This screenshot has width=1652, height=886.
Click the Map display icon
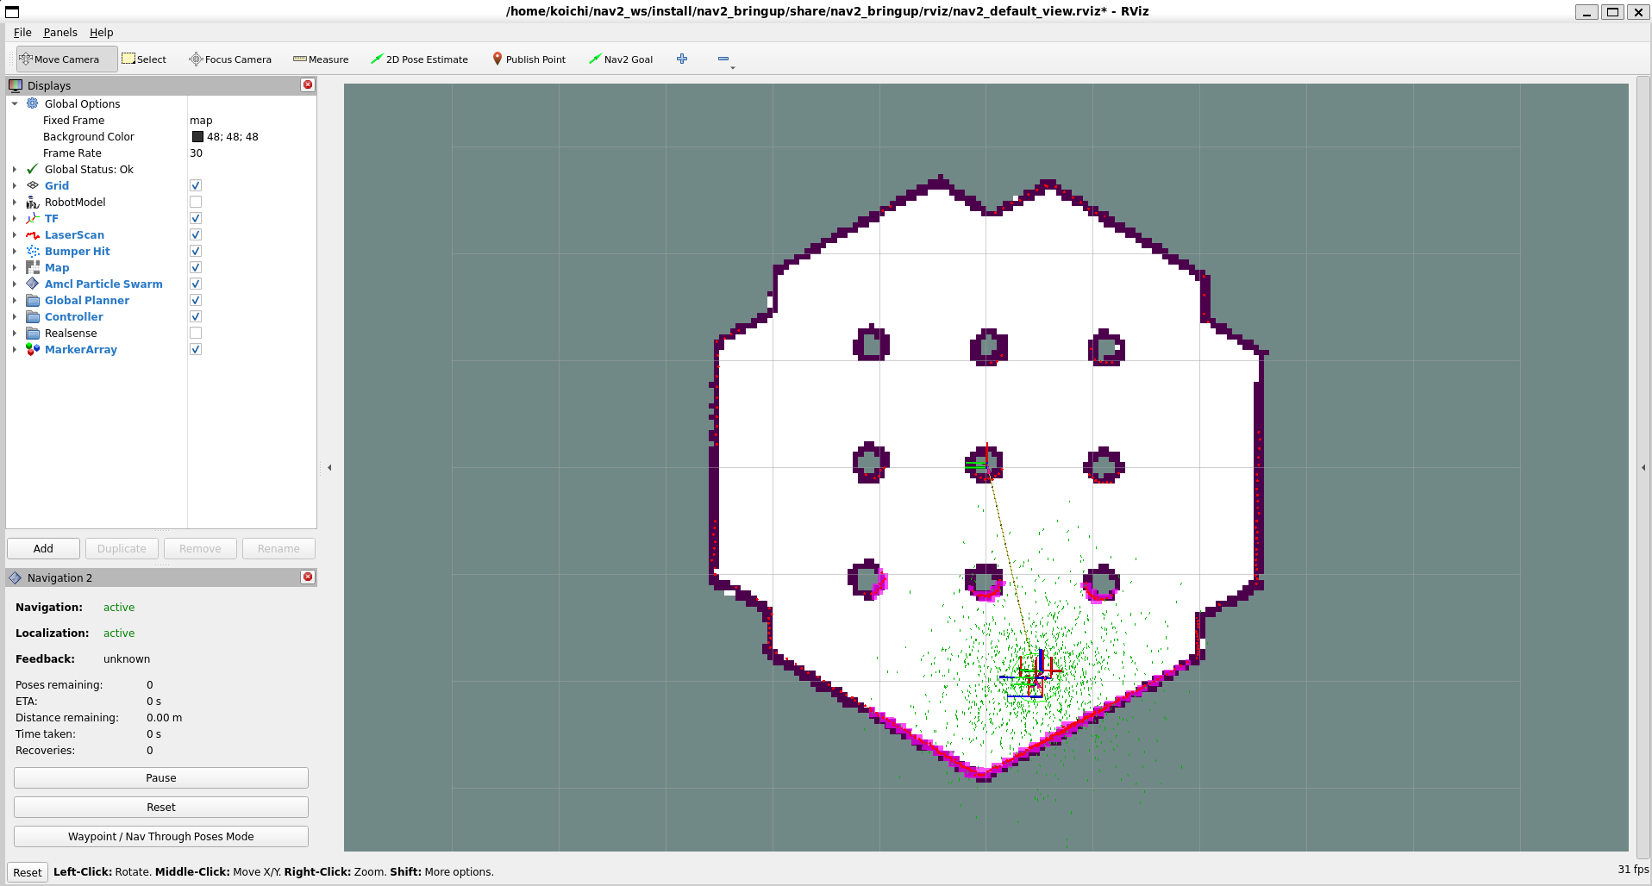click(33, 267)
